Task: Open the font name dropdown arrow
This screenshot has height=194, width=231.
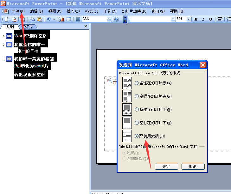Action: click(x=173, y=19)
